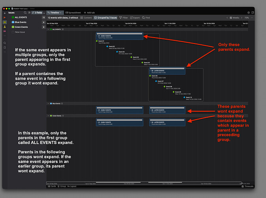Collapse the ALL EVENTS timeline group
266x198 pixels.
pos(48,29)
